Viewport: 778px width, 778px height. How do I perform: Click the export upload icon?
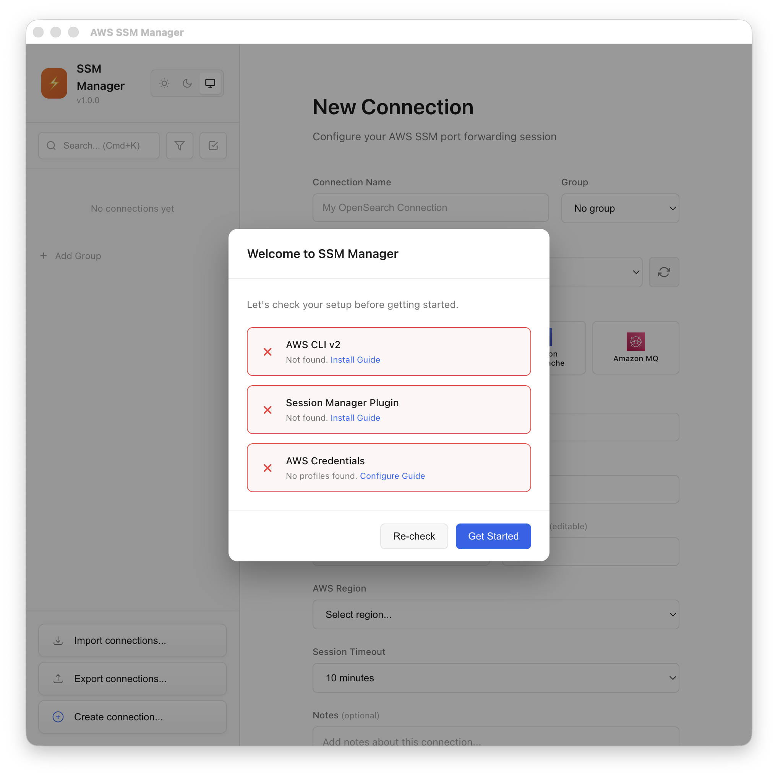(x=58, y=679)
